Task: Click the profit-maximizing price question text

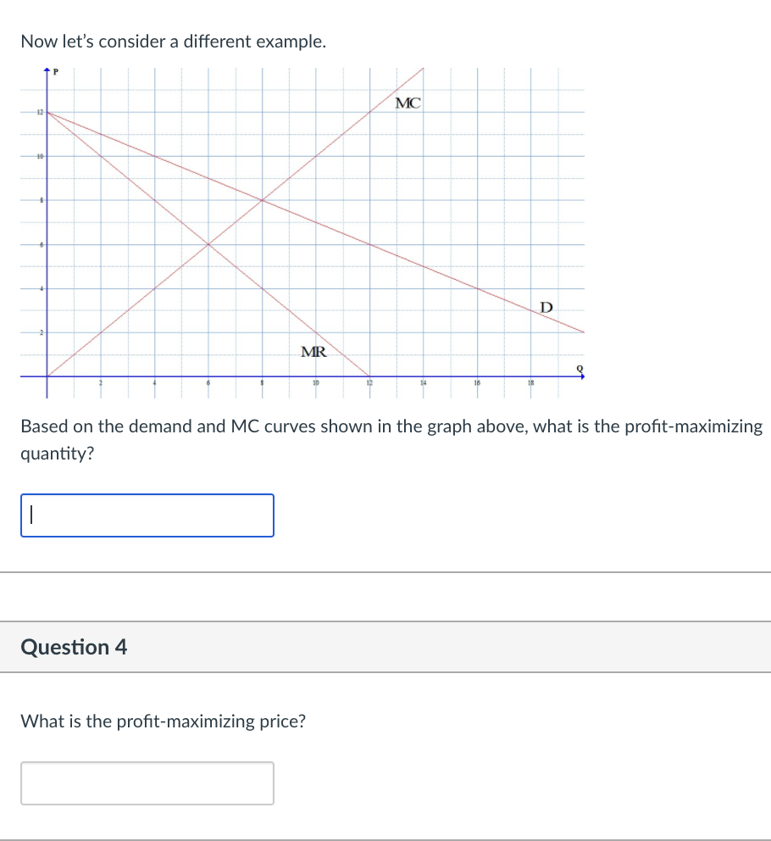Action: (x=164, y=721)
